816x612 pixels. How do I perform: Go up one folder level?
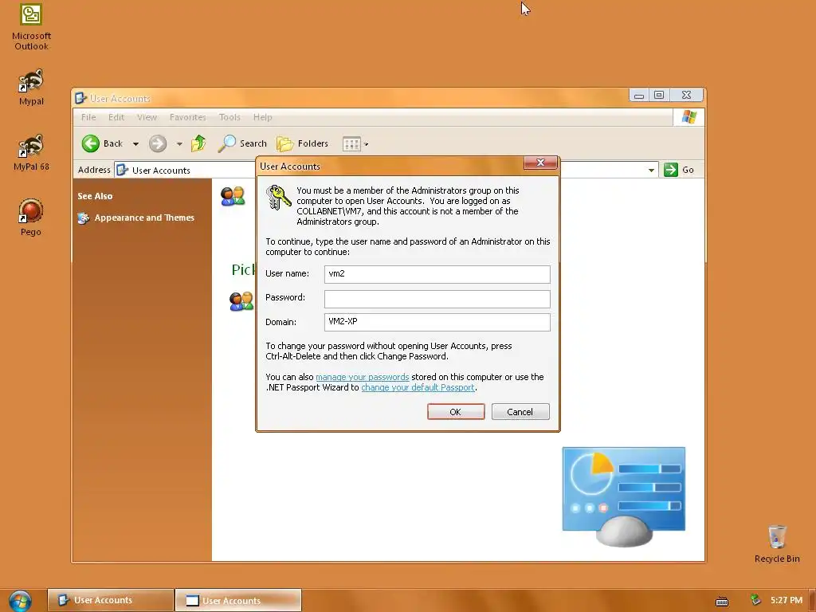point(198,143)
